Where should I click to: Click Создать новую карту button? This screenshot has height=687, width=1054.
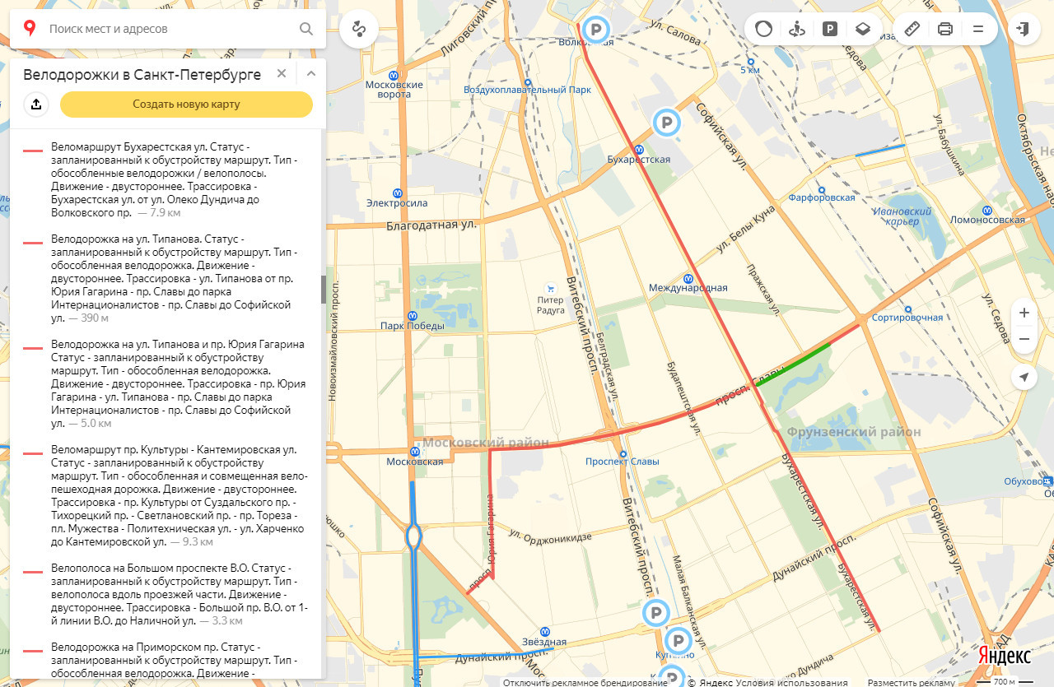pyautogui.click(x=186, y=104)
